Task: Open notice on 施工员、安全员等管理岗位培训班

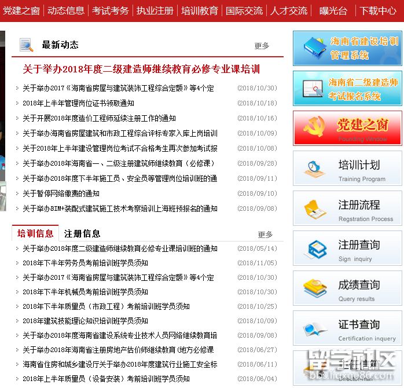Action: [120, 178]
